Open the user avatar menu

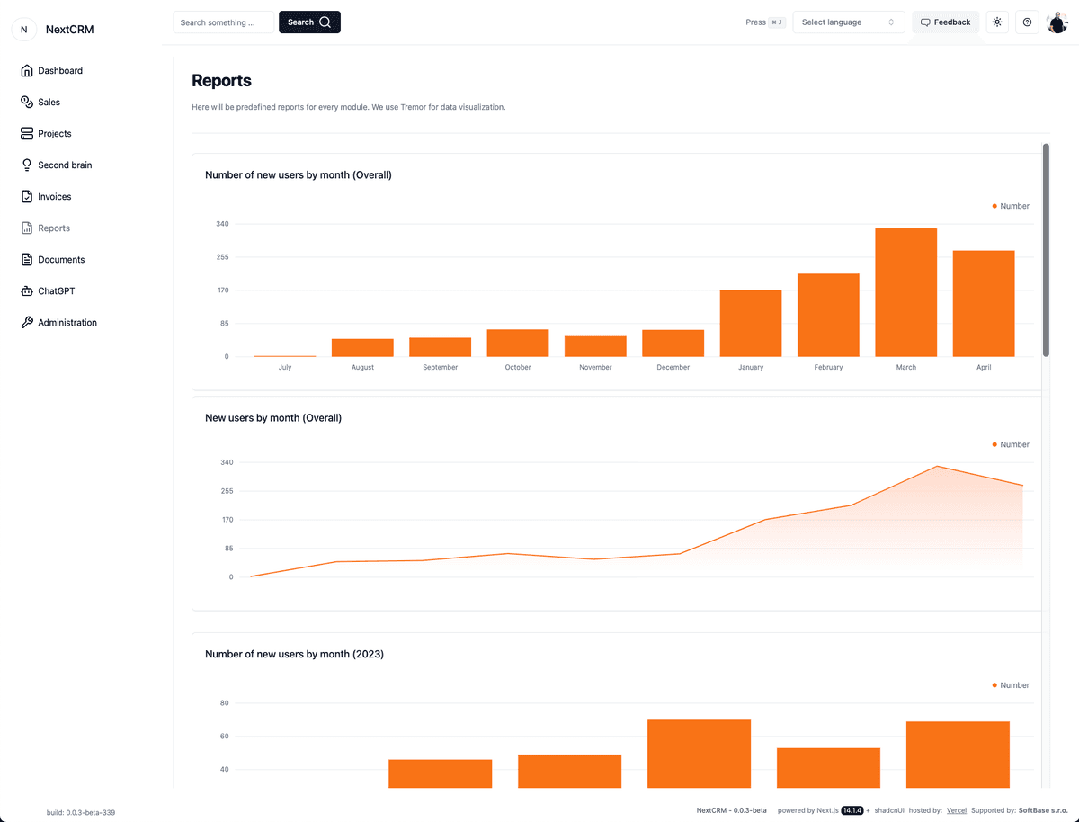point(1057,22)
